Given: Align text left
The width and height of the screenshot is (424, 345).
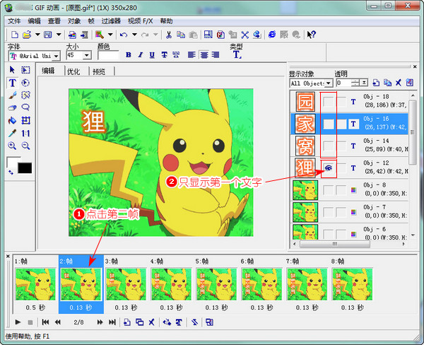Looking at the screenshot, I should (192, 55).
